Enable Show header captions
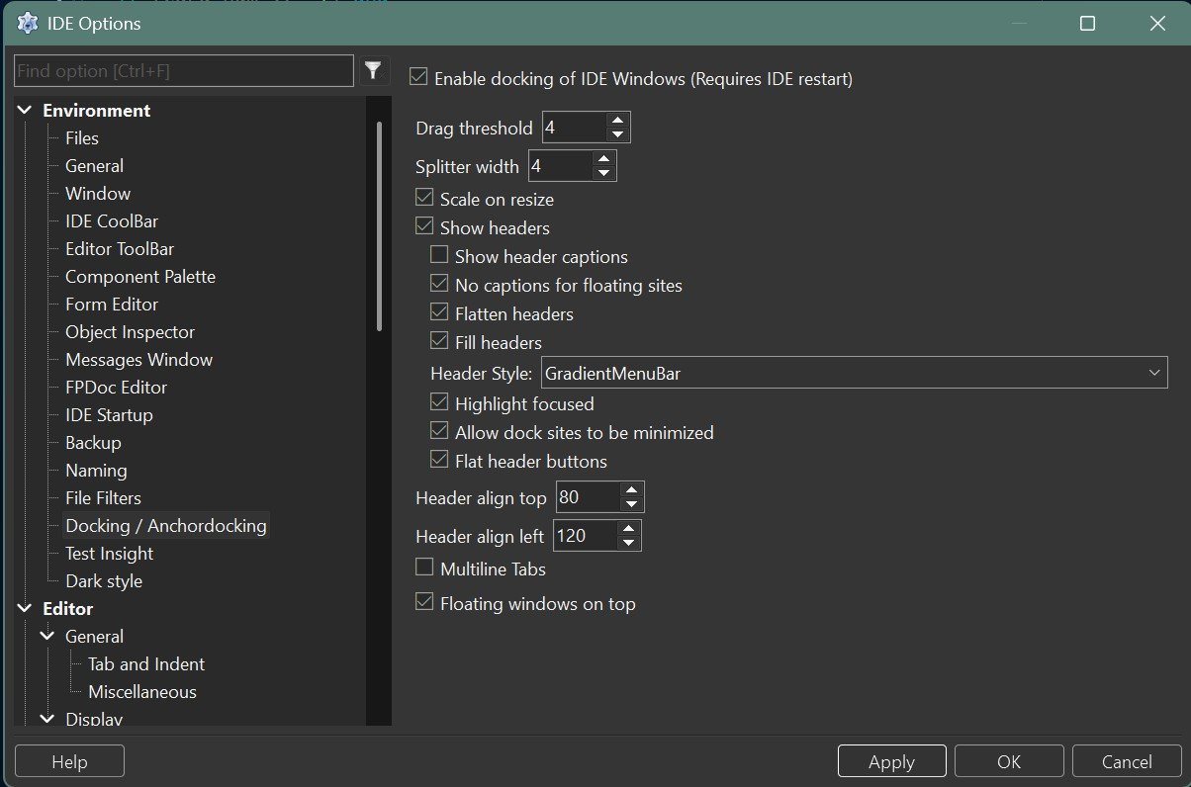 click(439, 255)
